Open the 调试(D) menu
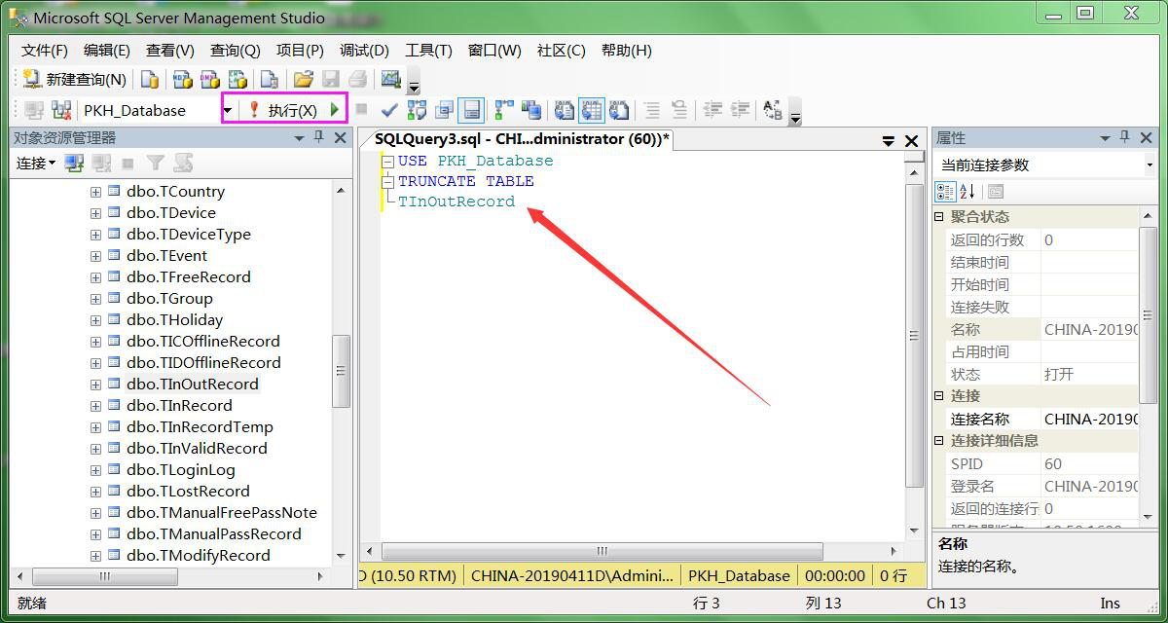The image size is (1168, 623). click(364, 51)
